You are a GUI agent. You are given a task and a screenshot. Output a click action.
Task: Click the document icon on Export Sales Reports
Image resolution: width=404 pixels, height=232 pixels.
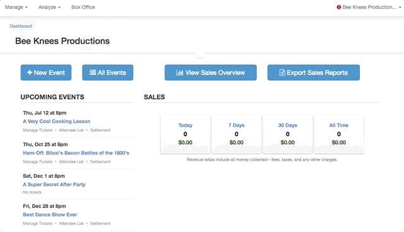click(x=282, y=72)
